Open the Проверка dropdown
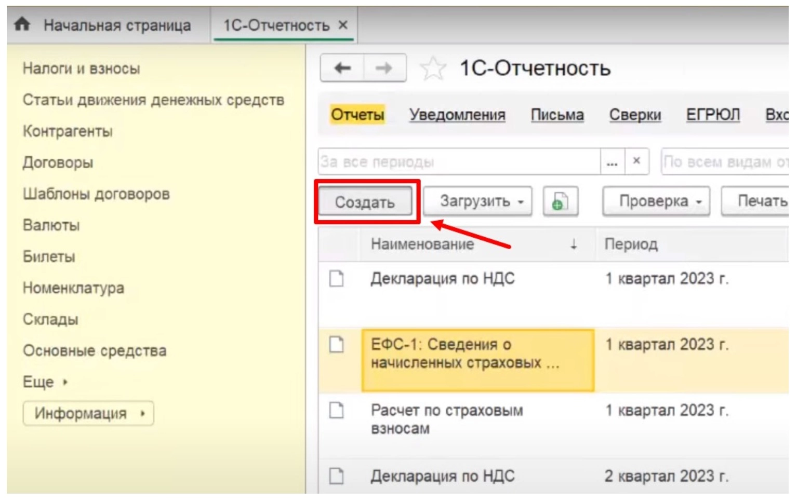This screenshot has height=503, width=797. [x=656, y=201]
